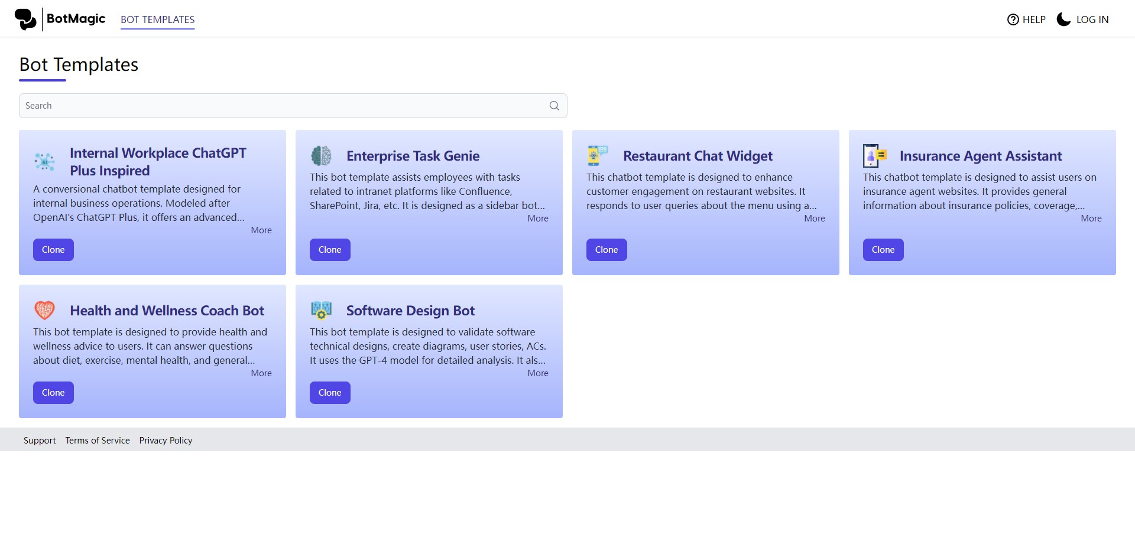Select the Health and Wellness heart icon
1135x551 pixels.
coord(45,309)
